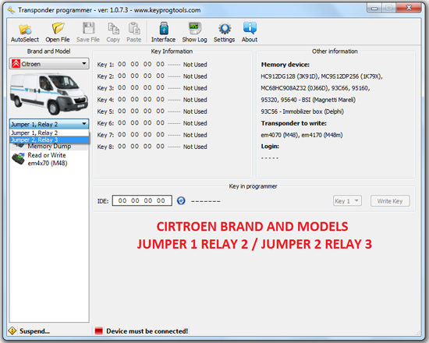429x343 pixels.
Task: Select Jumper 2, Relay 3 list option
Action: click(x=49, y=140)
